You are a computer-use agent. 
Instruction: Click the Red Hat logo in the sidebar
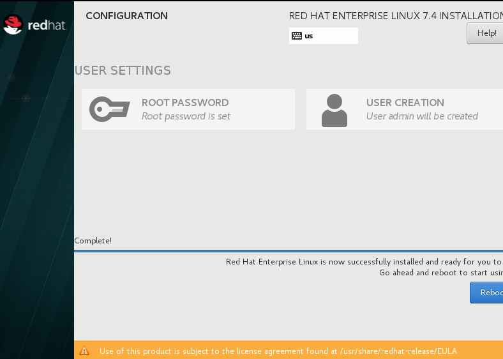coord(34,25)
